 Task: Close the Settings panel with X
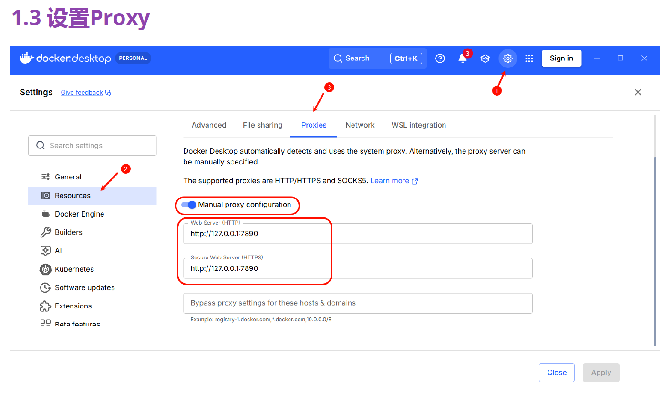pyautogui.click(x=638, y=92)
